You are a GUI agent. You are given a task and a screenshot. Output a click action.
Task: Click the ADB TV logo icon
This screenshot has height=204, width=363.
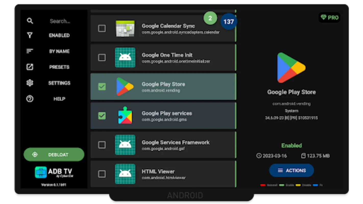(x=41, y=172)
